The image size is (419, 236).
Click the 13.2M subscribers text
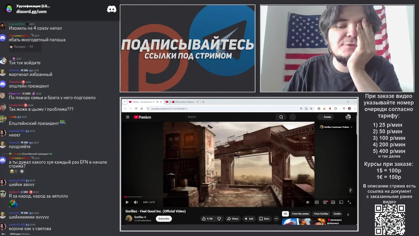coord(143,221)
